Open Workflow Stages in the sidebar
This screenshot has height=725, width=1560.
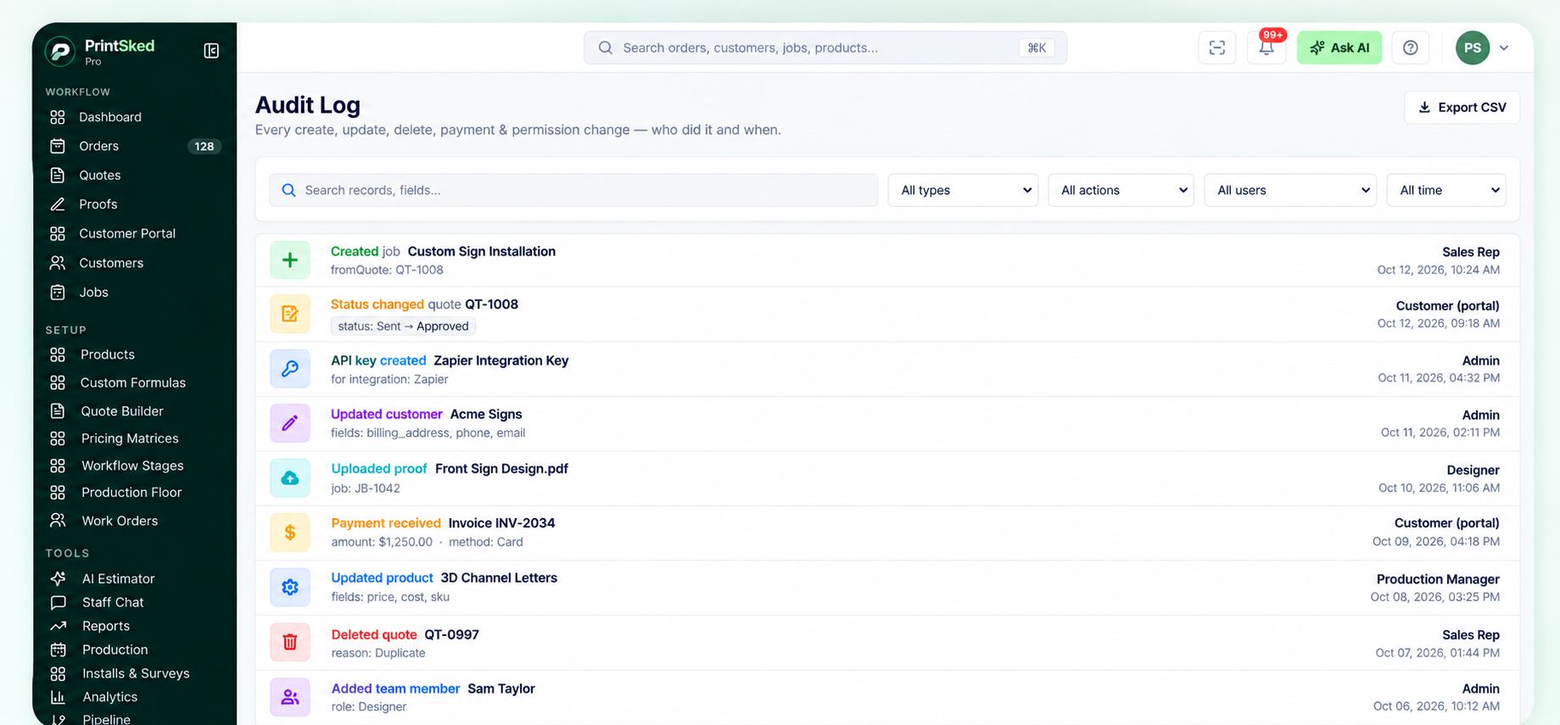click(134, 466)
